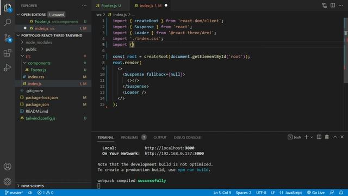Place cursor on line 7 const root

pyautogui.click(x=125, y=57)
